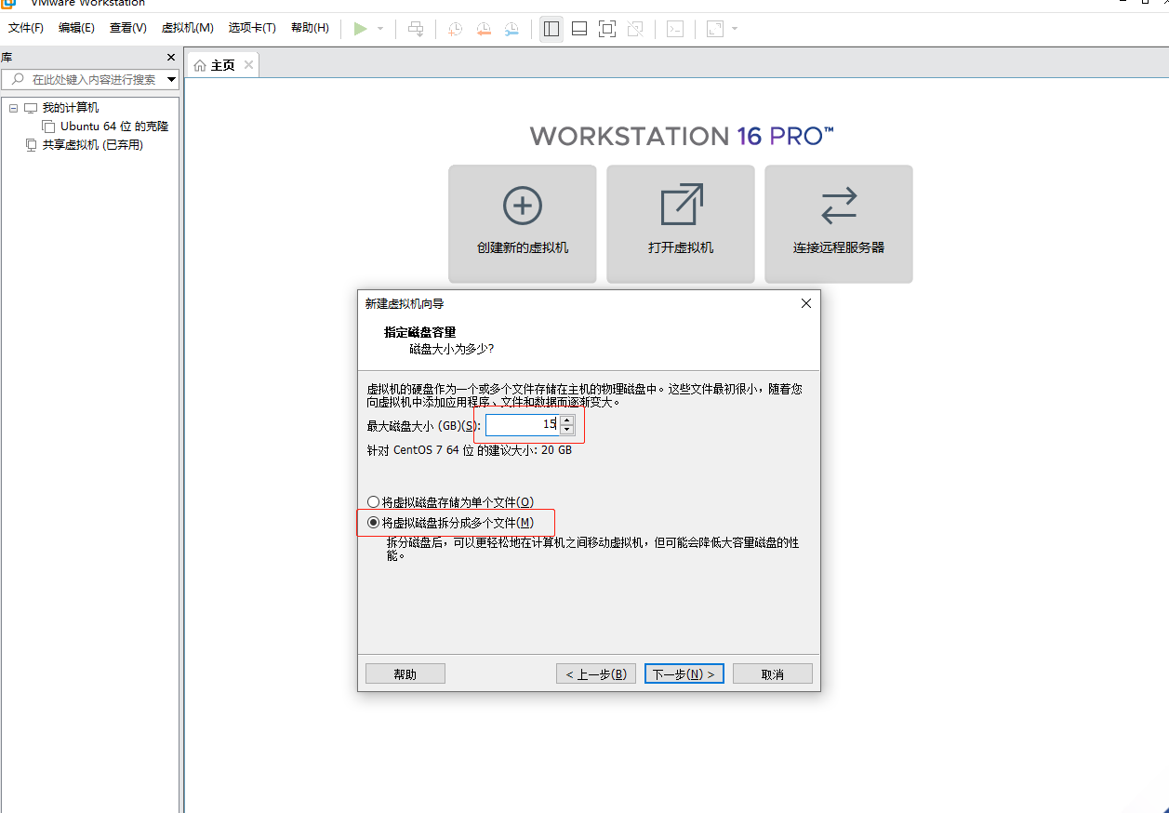Click 连接远程服务器 tile
Viewport: 1169px width, 813px height.
pos(839,223)
